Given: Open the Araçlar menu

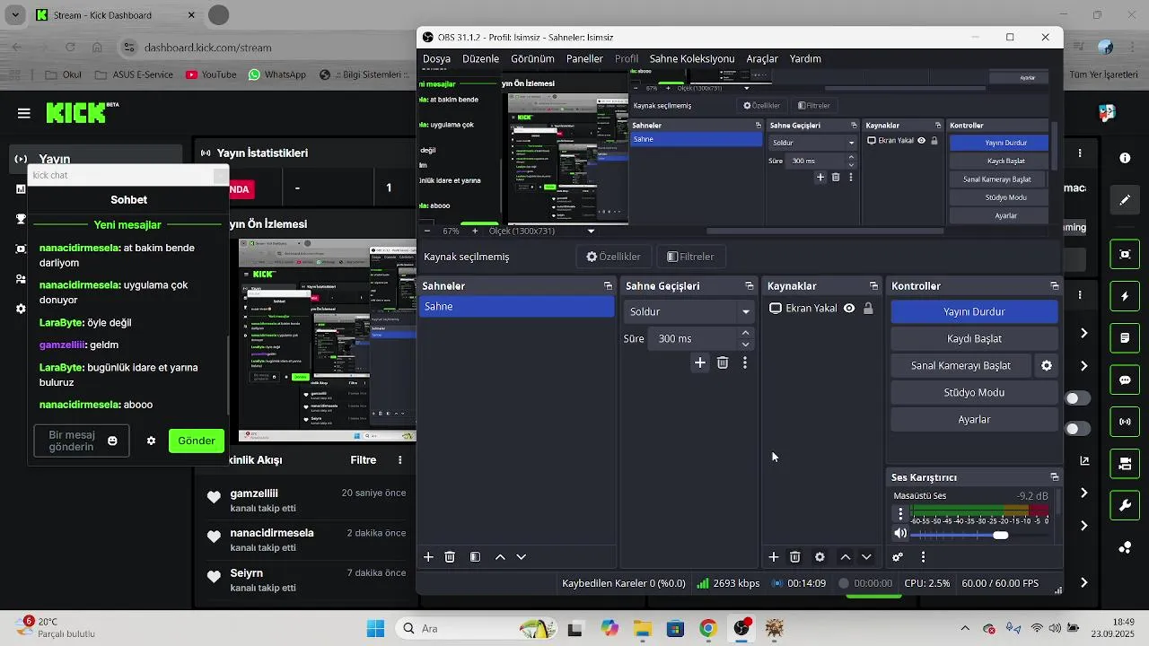Looking at the screenshot, I should point(762,58).
